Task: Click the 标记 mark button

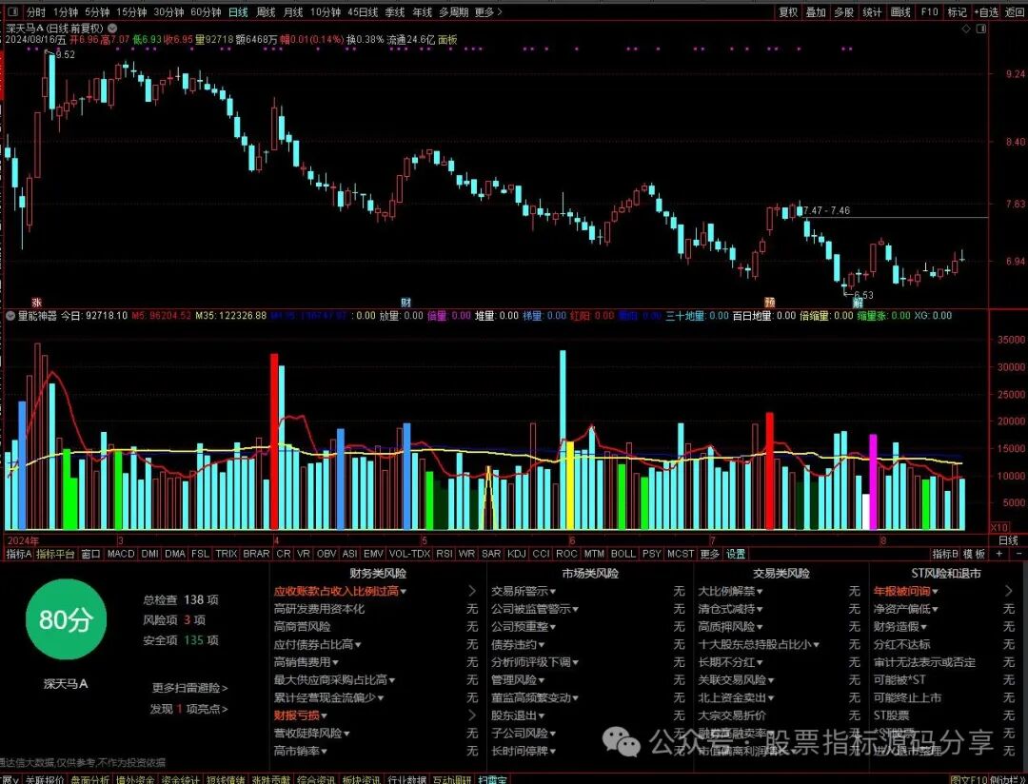Action: coord(957,11)
